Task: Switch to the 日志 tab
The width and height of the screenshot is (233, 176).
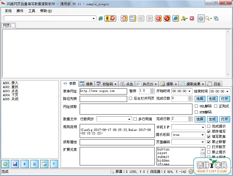Action: pyautogui.click(x=214, y=84)
